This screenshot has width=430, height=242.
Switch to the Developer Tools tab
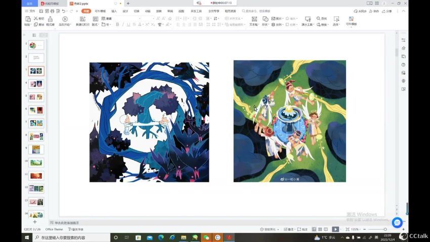[x=196, y=11]
